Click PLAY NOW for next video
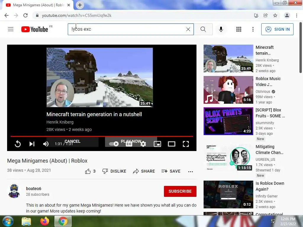This screenshot has width=303, height=227. [131, 142]
